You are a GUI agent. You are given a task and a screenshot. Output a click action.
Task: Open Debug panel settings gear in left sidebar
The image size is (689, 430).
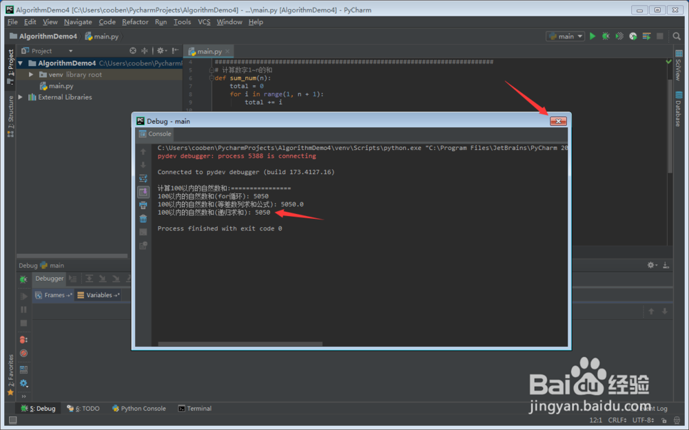(x=23, y=383)
